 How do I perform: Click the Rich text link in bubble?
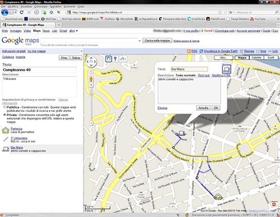click(x=204, y=76)
